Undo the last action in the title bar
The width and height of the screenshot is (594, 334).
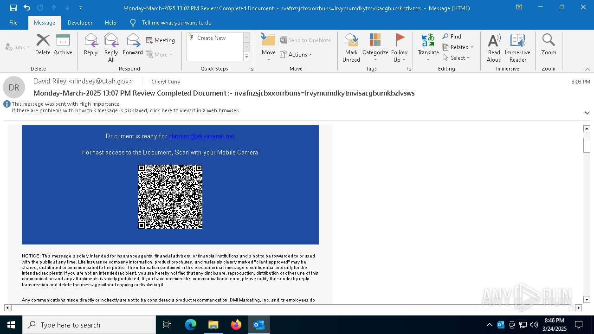(x=27, y=8)
